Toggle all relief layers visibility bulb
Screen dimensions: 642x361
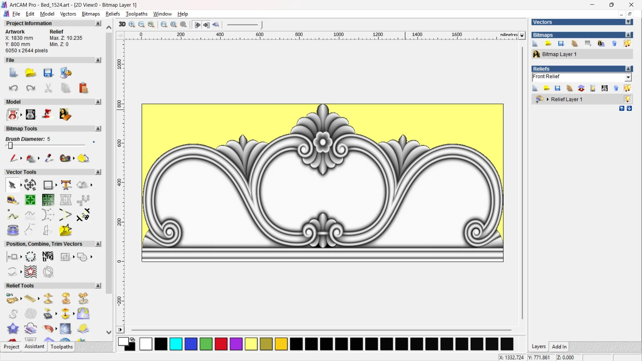627,88
